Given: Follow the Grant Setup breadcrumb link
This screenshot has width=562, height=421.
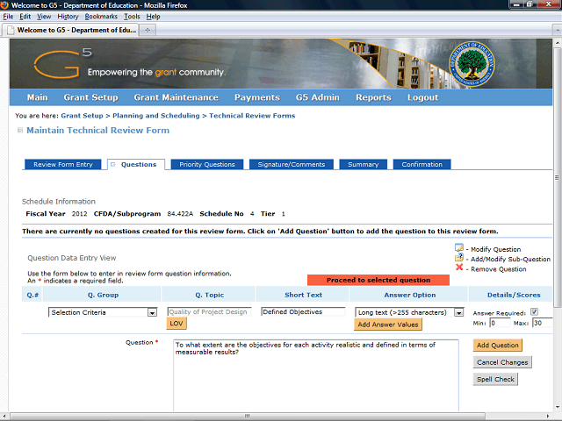Looking at the screenshot, I should click(x=82, y=116).
